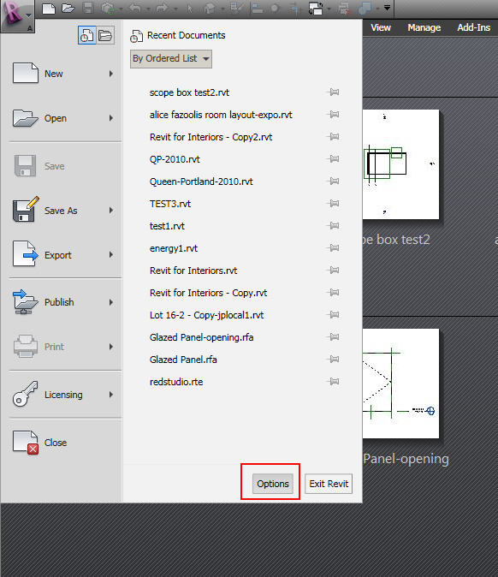Pin redstudio.rte in recent documents
Viewport: 498px width, 577px height.
click(x=333, y=381)
